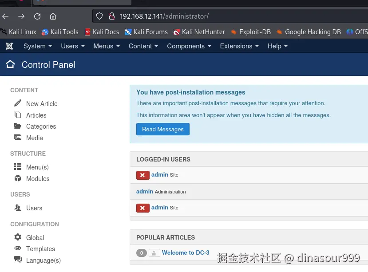Log out the last admin Site user

[x=142, y=208]
